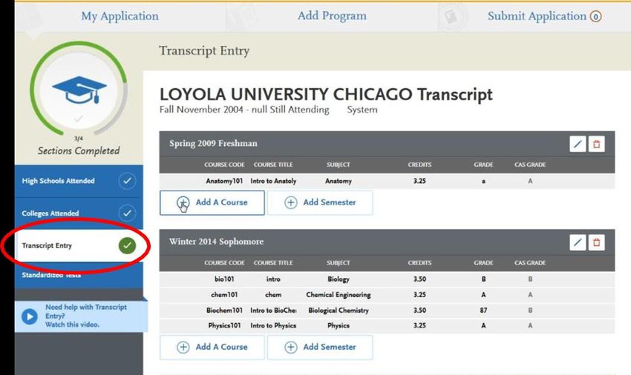Screen dimensions: 631x375
Task: Open the Add Program tab
Action: pos(332,16)
